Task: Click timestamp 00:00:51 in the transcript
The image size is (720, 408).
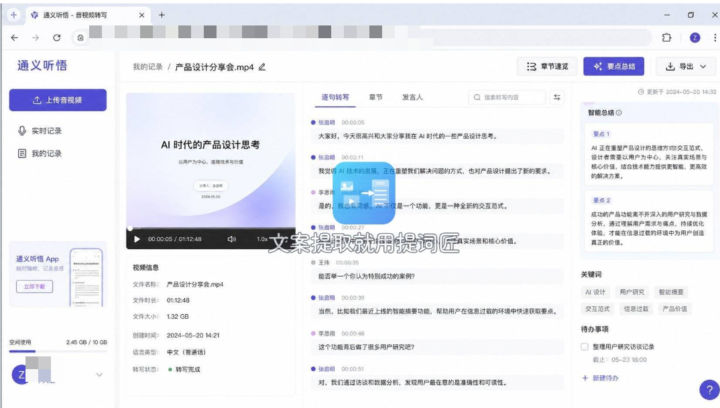Action: coord(353,369)
